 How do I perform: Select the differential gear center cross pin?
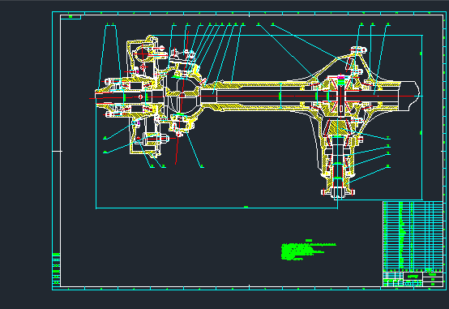(340, 97)
